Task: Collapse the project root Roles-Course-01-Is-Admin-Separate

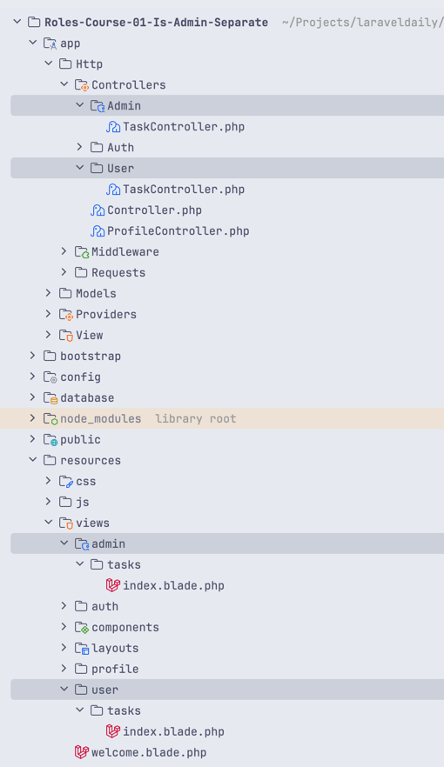Action: (x=17, y=22)
